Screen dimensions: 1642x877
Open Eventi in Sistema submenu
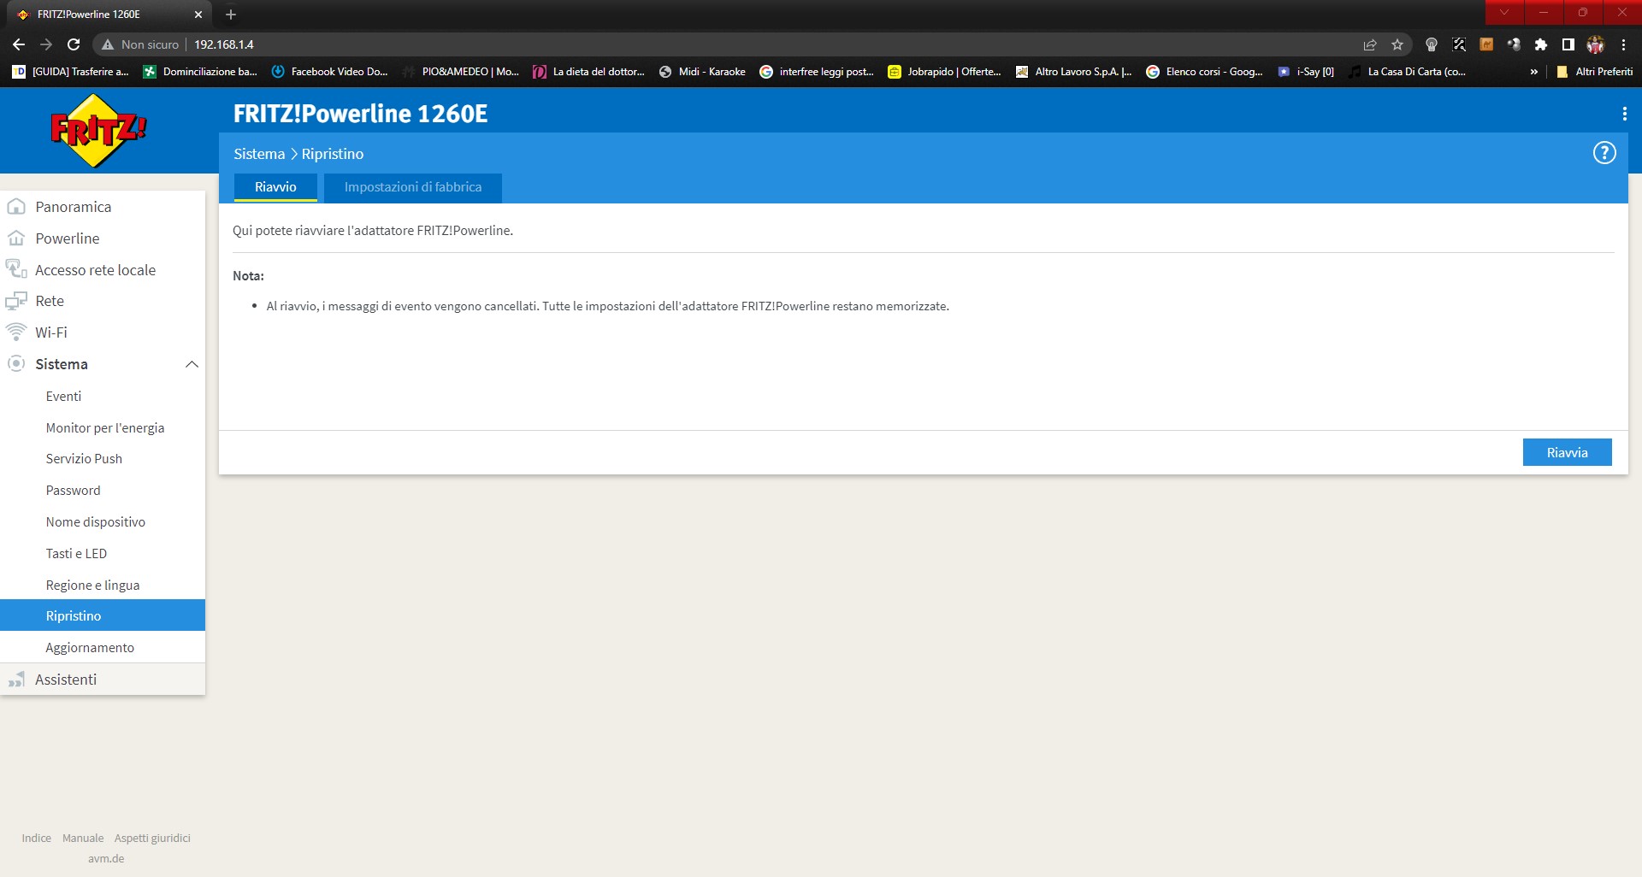63,396
